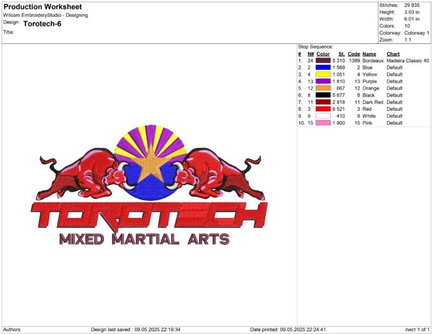Click the Colors count '10'
The width and height of the screenshot is (433, 334).
407,26
